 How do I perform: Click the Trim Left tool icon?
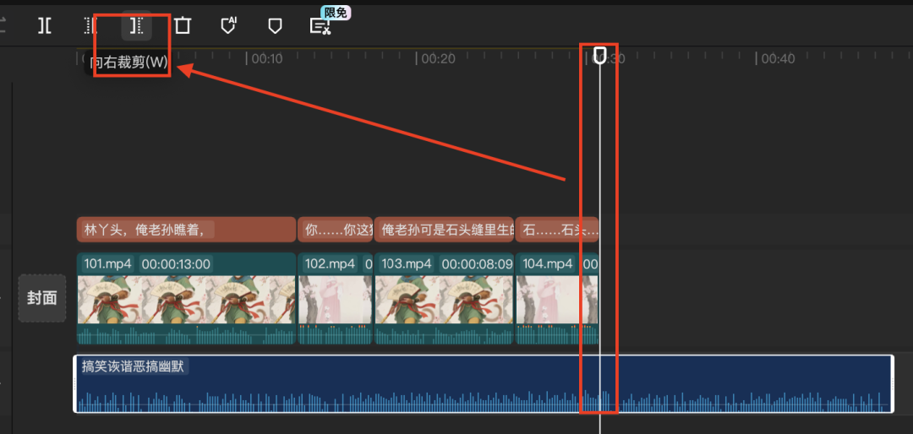pos(90,26)
